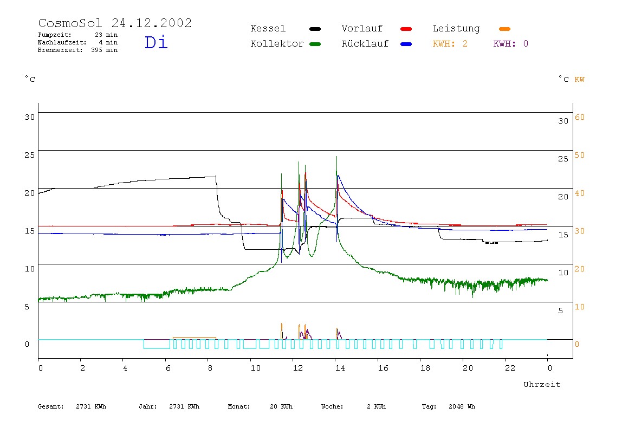
Task: Click the 'Vorlauf' legend text
Action: tap(362, 29)
